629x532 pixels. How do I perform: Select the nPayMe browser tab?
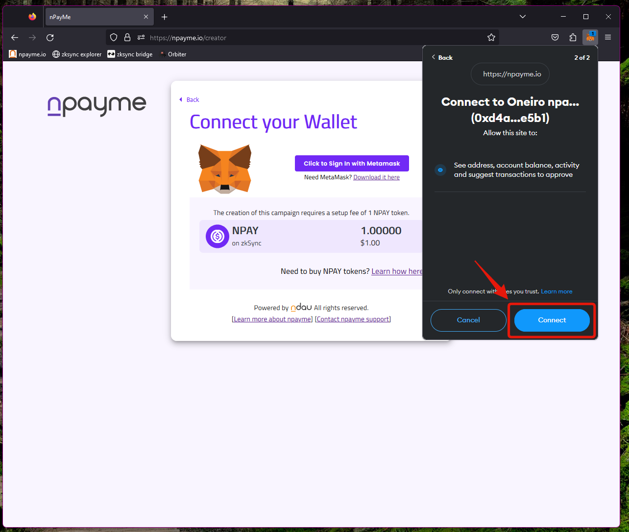[99, 17]
